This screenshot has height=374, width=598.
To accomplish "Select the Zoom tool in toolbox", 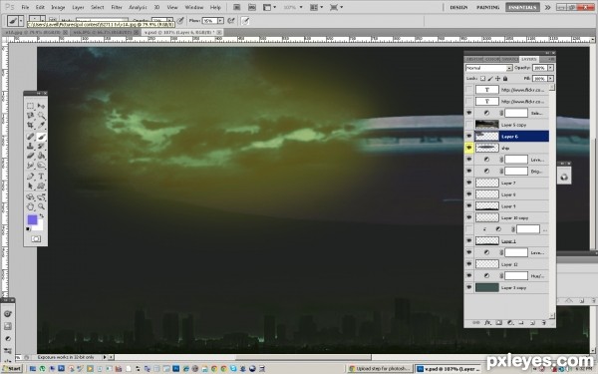I will click(41, 206).
